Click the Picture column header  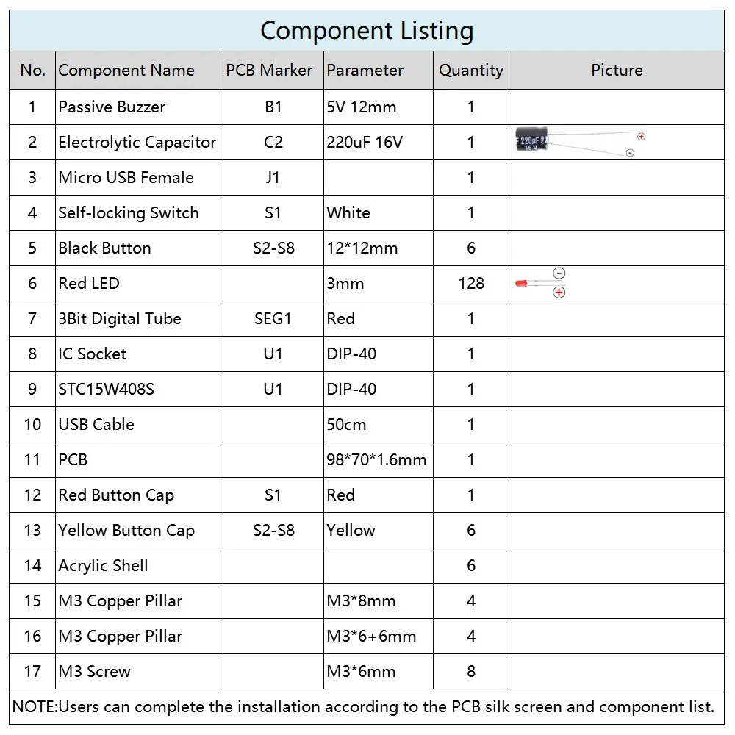click(617, 71)
